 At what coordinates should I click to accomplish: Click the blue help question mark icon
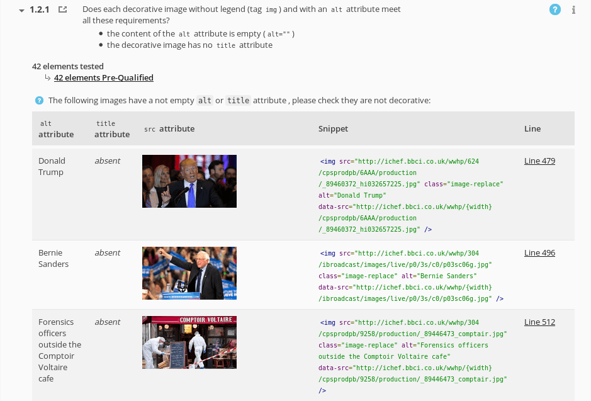pos(554,9)
